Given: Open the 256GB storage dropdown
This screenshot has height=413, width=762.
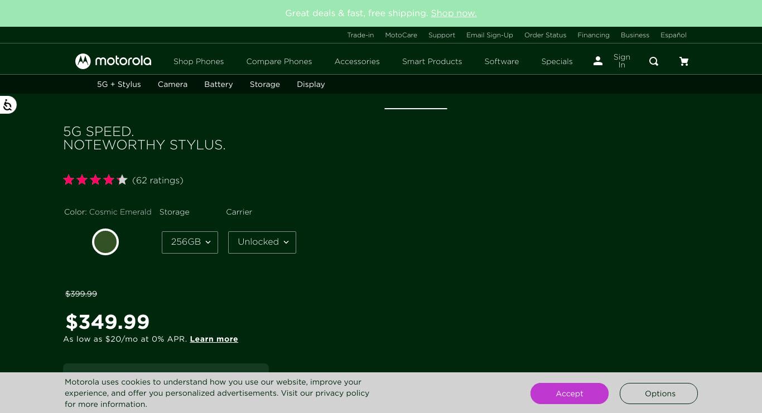Looking at the screenshot, I should [x=190, y=242].
